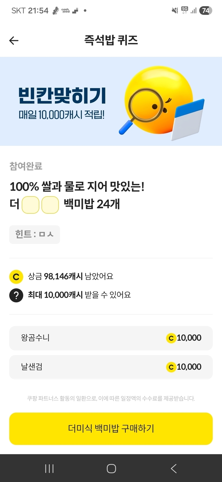Viewport: 222px width, 482px height.
Task: Tap the muted sound status icon
Action: pyautogui.click(x=175, y=11)
